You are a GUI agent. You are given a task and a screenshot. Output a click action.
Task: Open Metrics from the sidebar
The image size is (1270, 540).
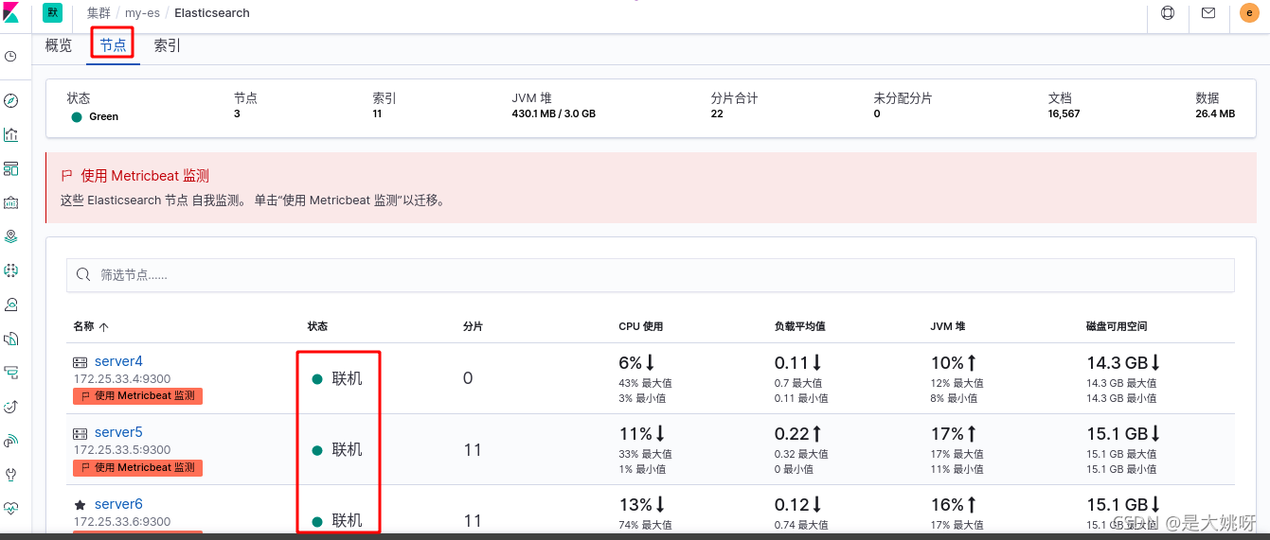(10, 305)
